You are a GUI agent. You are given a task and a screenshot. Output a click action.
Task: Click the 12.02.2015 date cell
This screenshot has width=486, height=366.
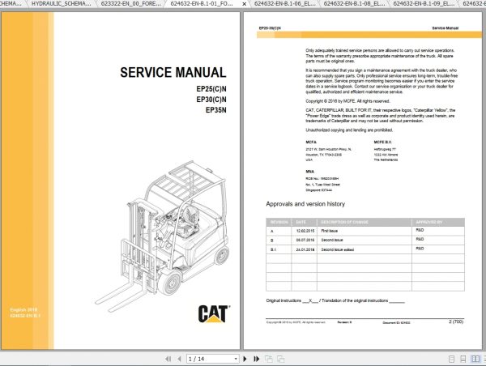click(x=305, y=231)
